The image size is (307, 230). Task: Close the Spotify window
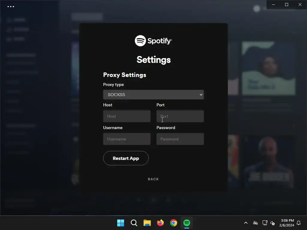pos(300,4)
